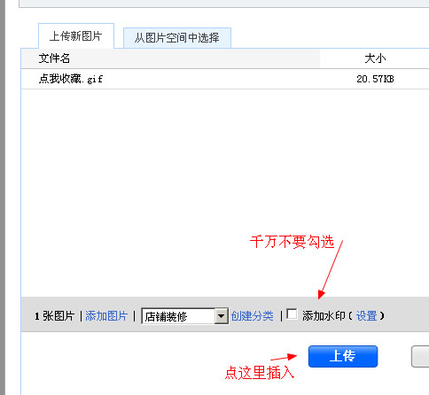Click the blue 上传 button
Image resolution: width=429 pixels, height=395 pixels.
click(343, 356)
